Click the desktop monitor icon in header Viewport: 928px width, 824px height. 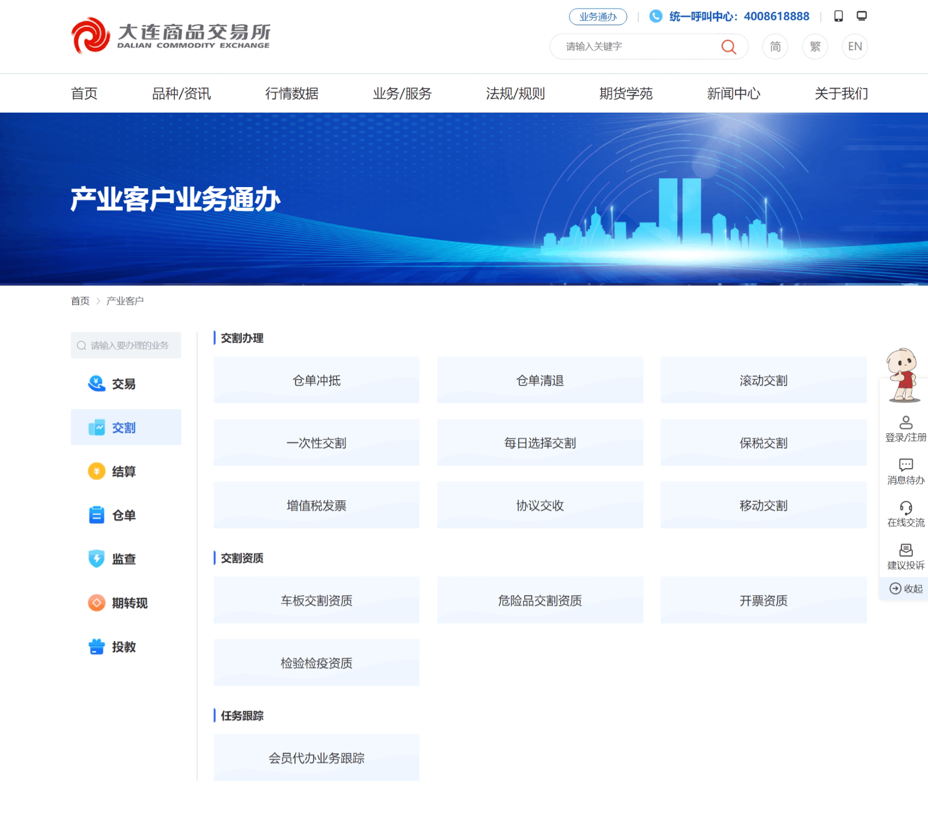coord(862,16)
